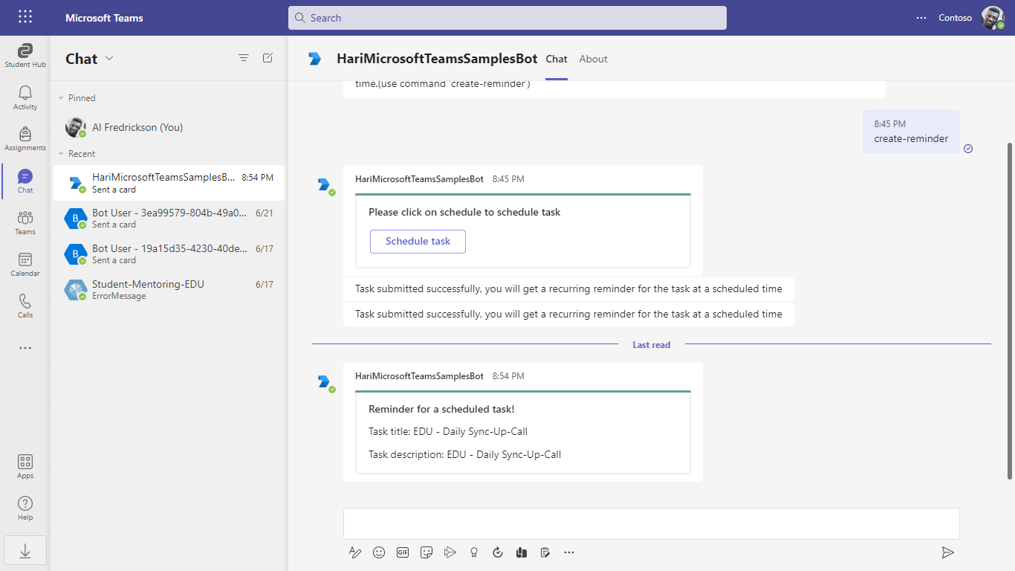Open Settings and more ellipsis in header
Screen dimensions: 1015x571
[x=921, y=18]
